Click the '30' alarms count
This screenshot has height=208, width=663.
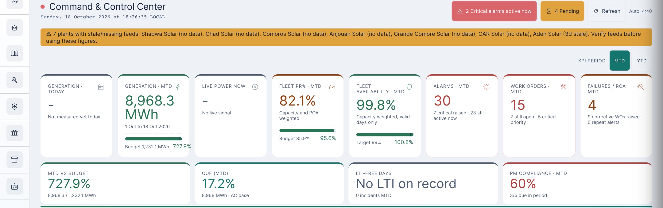[442, 101]
